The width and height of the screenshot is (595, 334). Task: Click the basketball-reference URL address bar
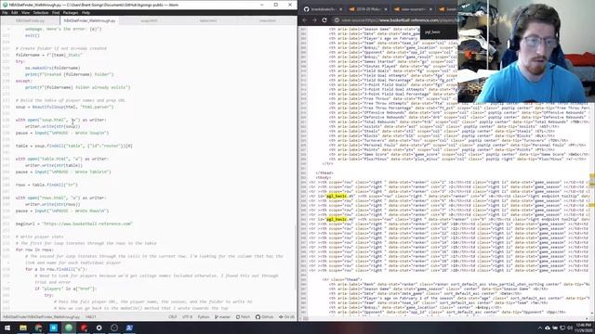coord(399,20)
